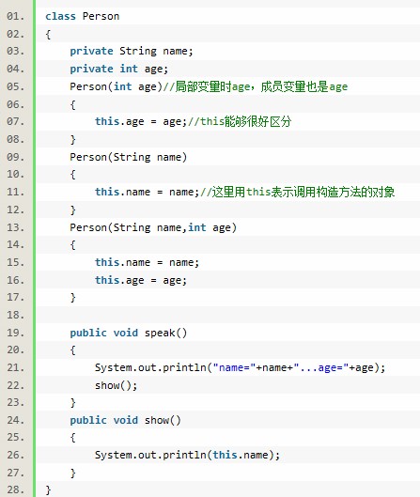The image size is (420, 497).
Task: Click the 'class' keyword on line 01
Action: point(60,16)
